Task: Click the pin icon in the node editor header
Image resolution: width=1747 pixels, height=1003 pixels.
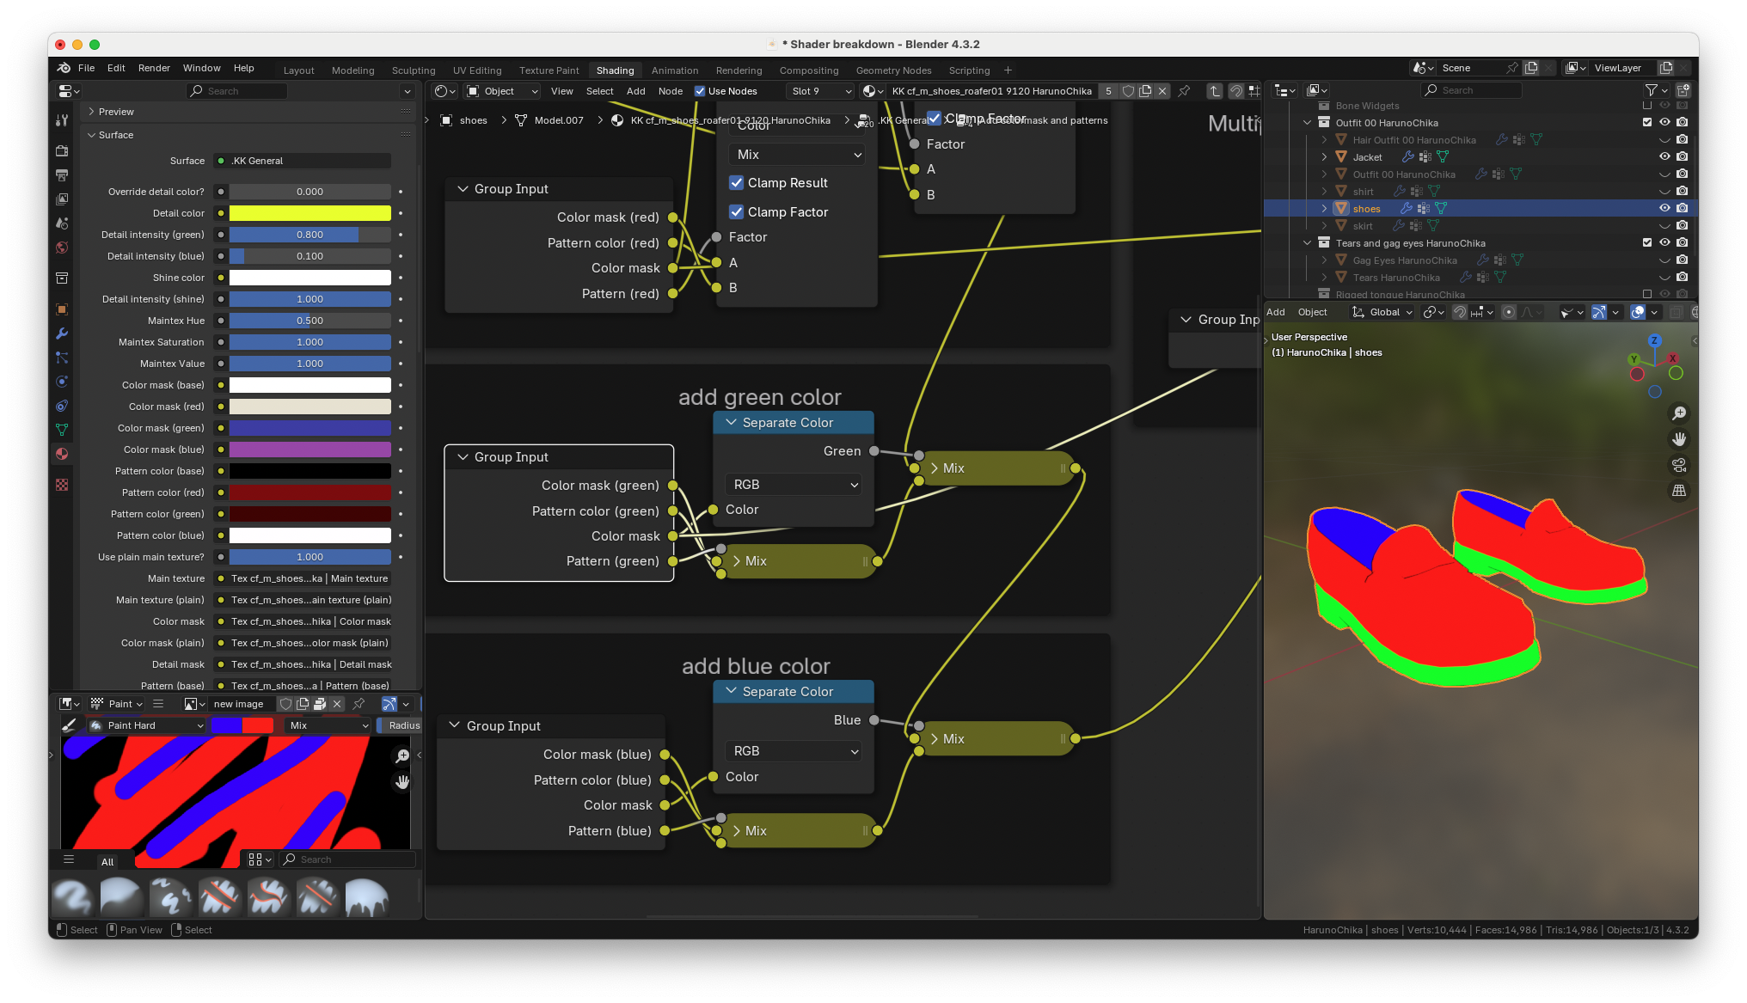Action: [x=1184, y=91]
